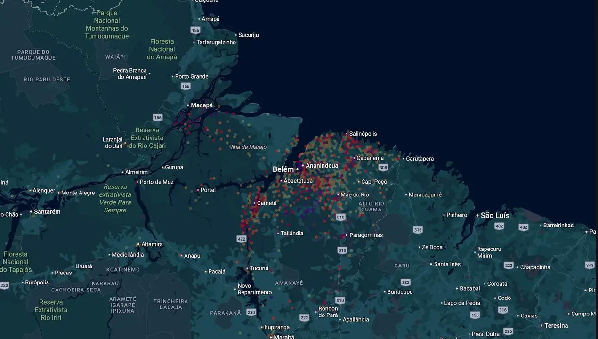Viewport: 598px width, 339px height.
Task: Click the Floresta Nacional do Amapá label
Action: (162, 49)
